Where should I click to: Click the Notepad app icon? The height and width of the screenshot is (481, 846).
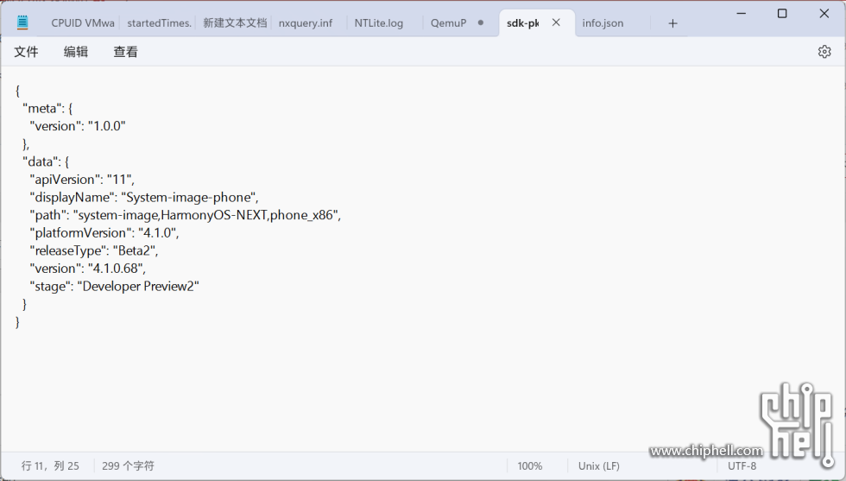click(x=22, y=22)
